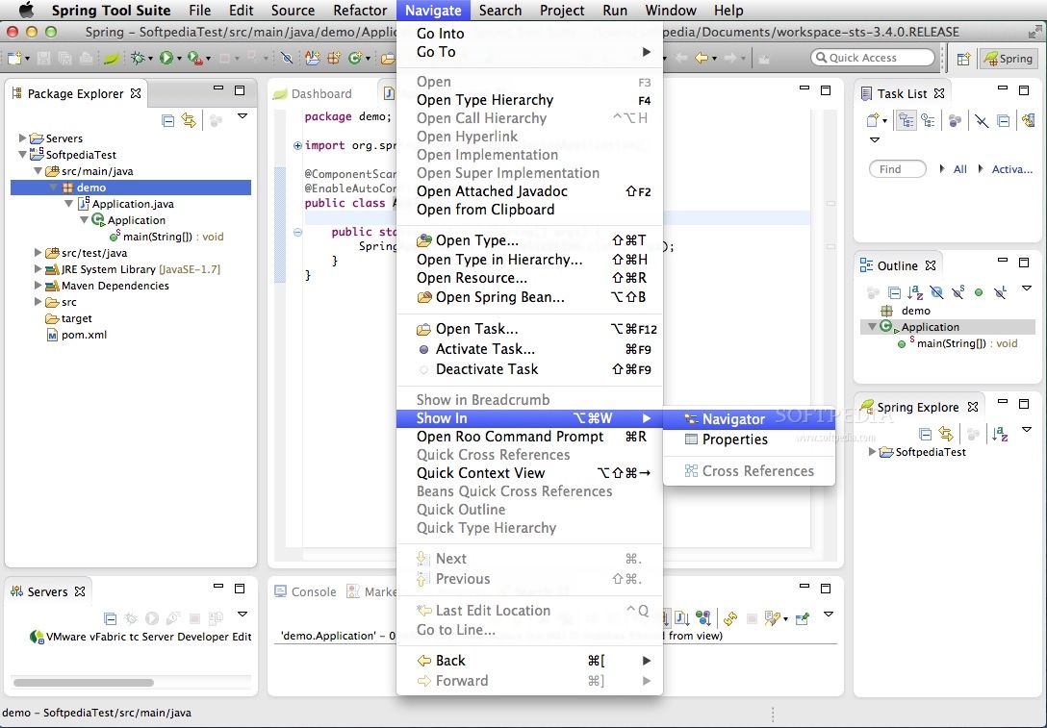Click the pom.xml file icon
Image resolution: width=1047 pixels, height=728 pixels.
[x=52, y=335]
